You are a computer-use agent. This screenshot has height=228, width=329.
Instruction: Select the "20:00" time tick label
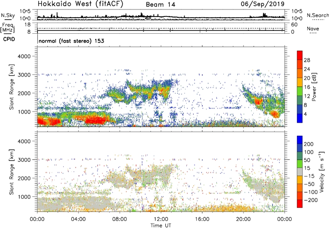pyautogui.click(x=243, y=219)
